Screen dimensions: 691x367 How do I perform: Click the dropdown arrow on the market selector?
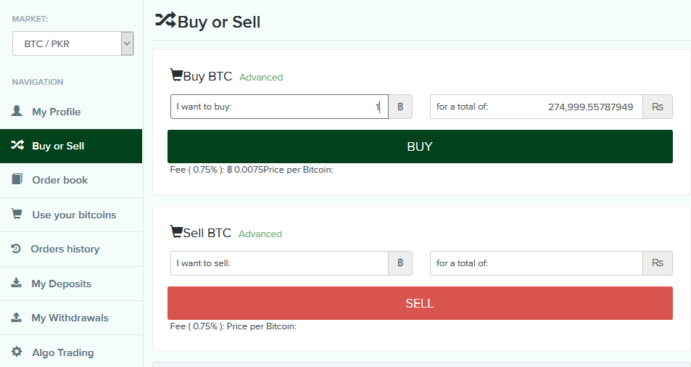pos(127,44)
